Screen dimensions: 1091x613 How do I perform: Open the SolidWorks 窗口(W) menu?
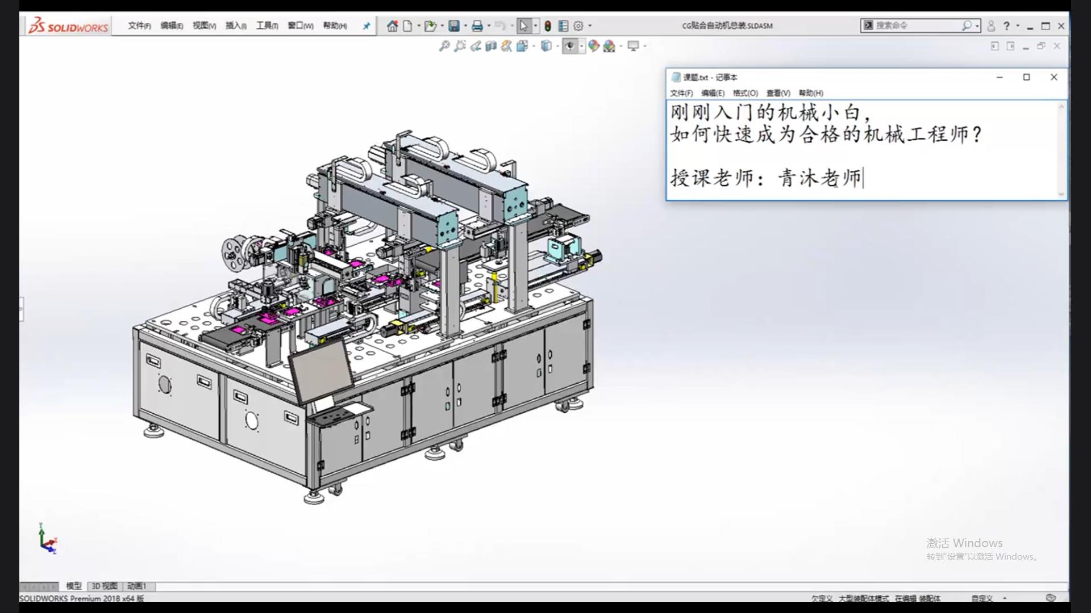301,26
